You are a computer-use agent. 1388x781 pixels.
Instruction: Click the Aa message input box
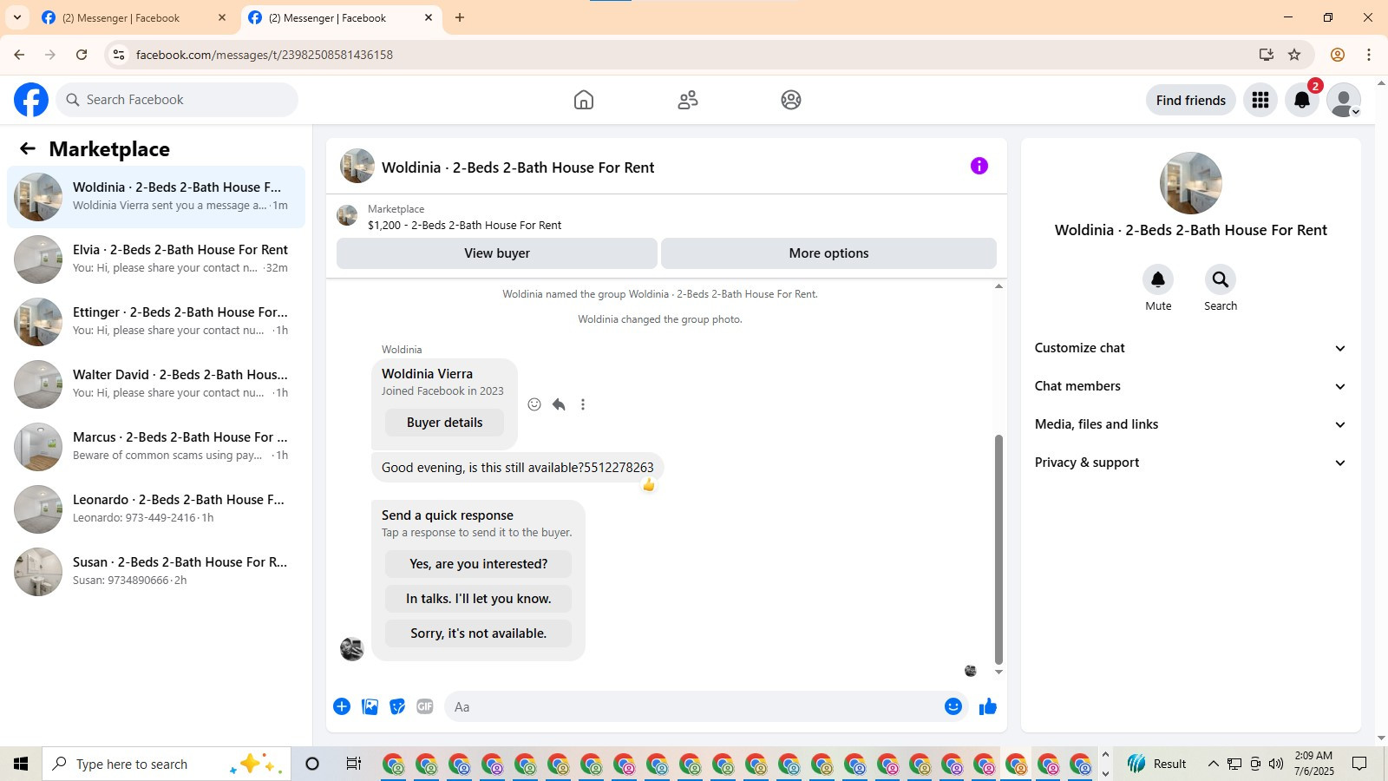(692, 706)
